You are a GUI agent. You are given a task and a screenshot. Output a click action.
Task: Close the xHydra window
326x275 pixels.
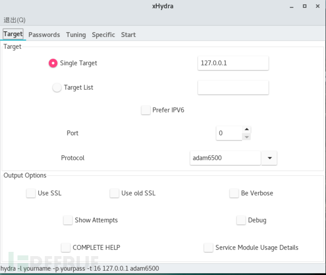coord(317,6)
